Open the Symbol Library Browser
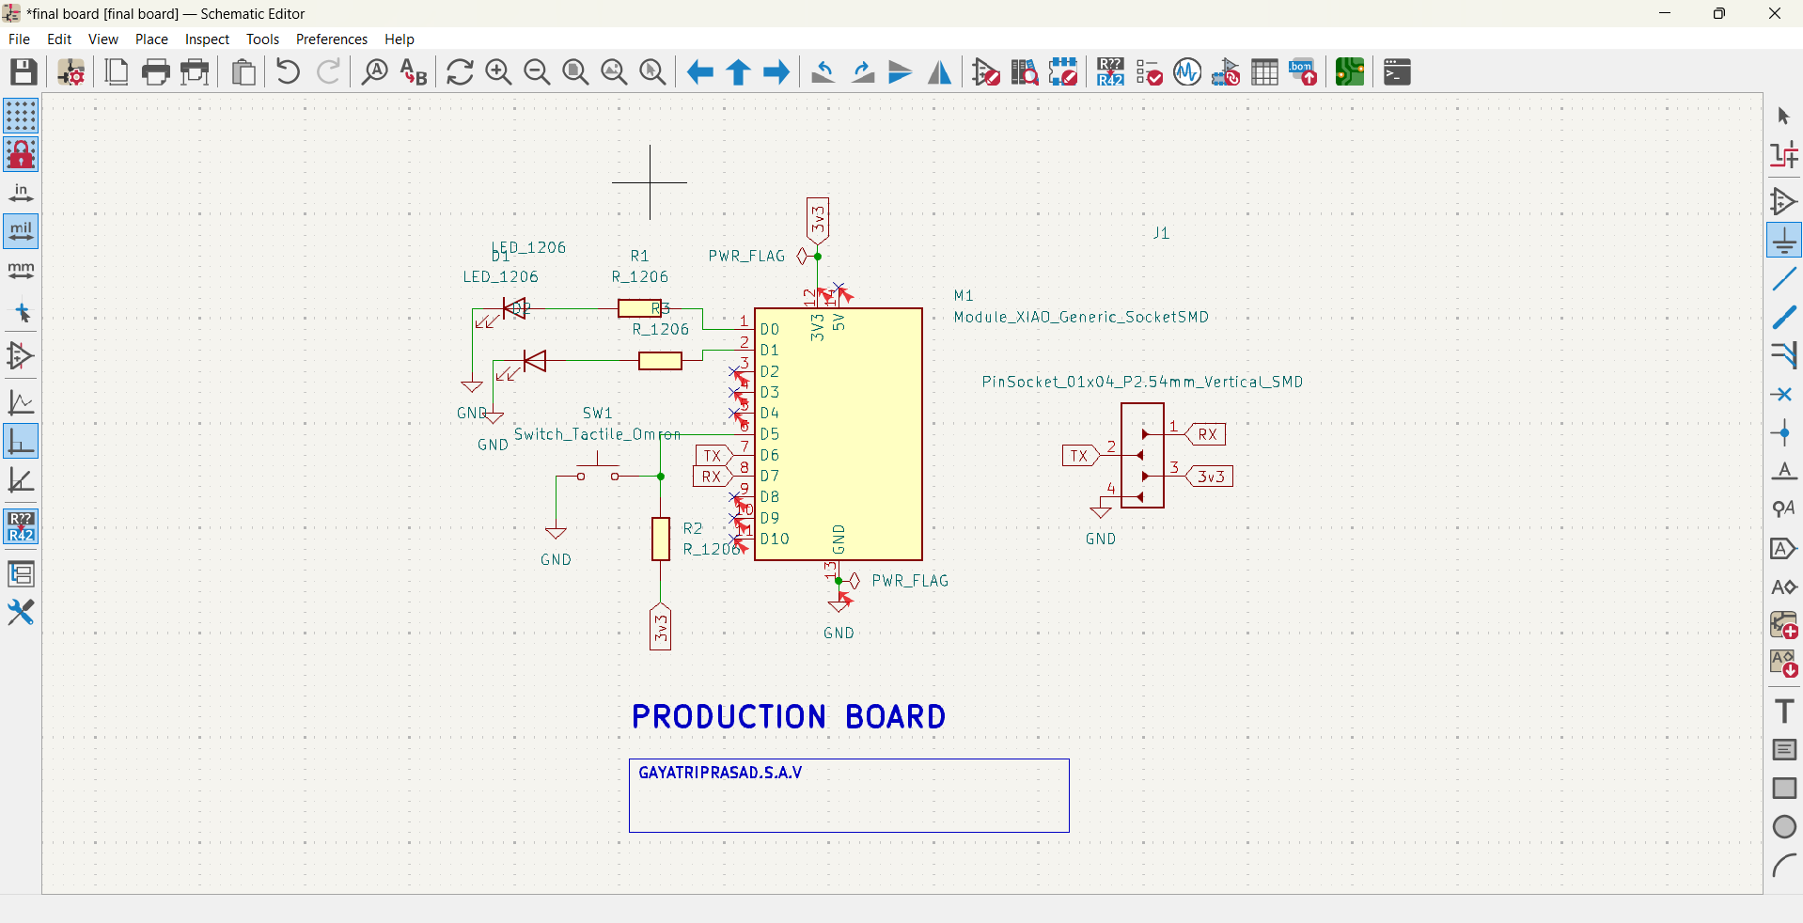 point(1025,72)
